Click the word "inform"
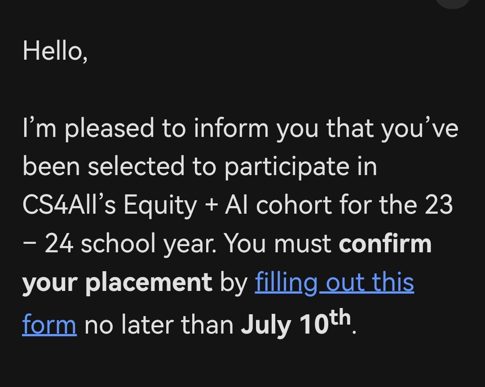The height and width of the screenshot is (387, 485). (x=231, y=128)
